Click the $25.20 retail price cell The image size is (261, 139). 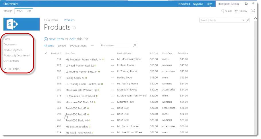[184, 120]
